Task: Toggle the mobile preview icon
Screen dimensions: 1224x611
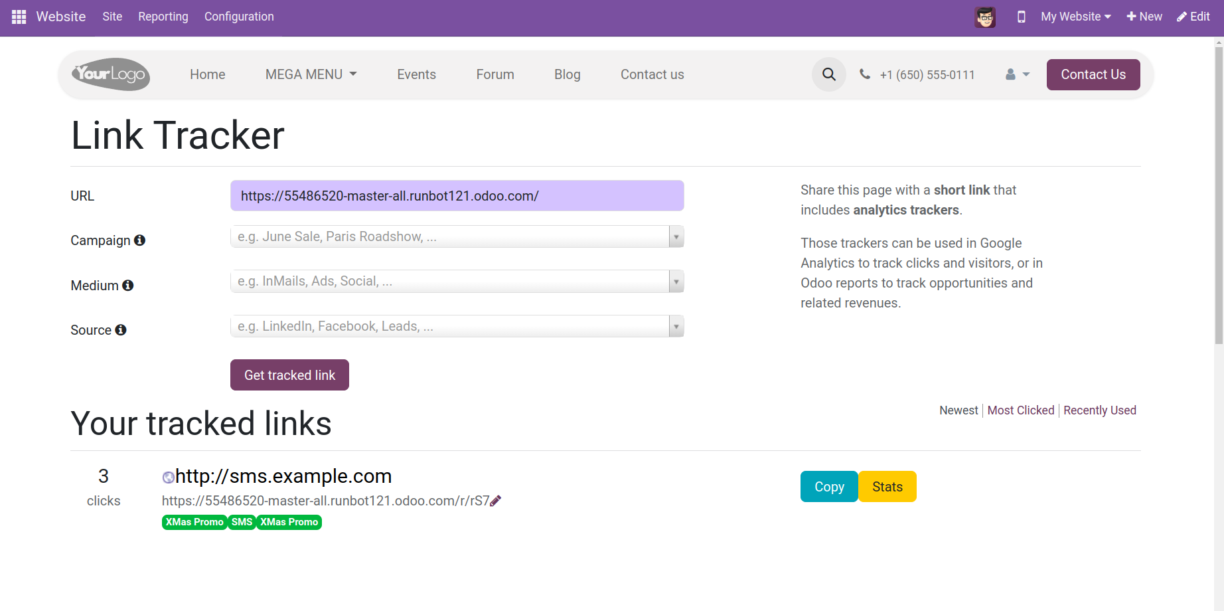Action: 1021,17
